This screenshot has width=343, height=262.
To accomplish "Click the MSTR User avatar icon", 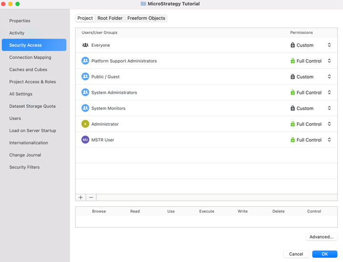I will [85, 140].
